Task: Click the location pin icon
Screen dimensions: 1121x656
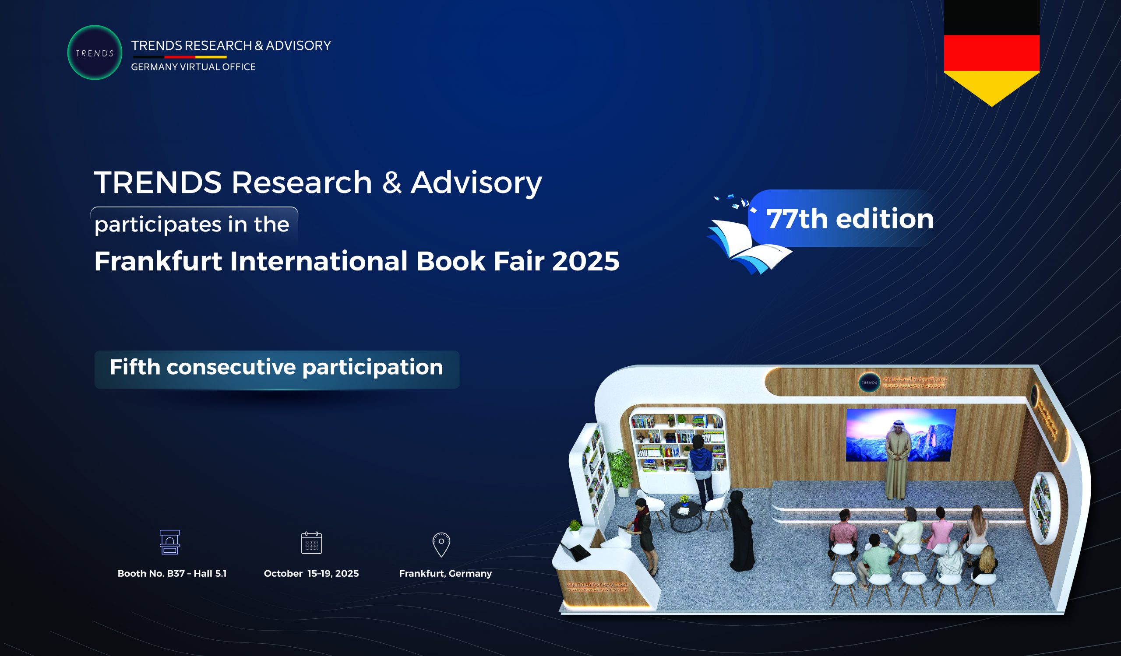Action: tap(441, 544)
